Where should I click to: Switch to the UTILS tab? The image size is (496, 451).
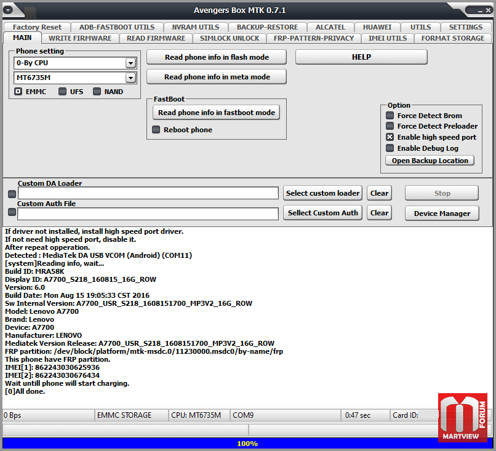tap(420, 27)
